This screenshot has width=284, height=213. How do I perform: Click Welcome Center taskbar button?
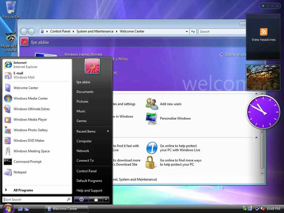tap(67, 209)
